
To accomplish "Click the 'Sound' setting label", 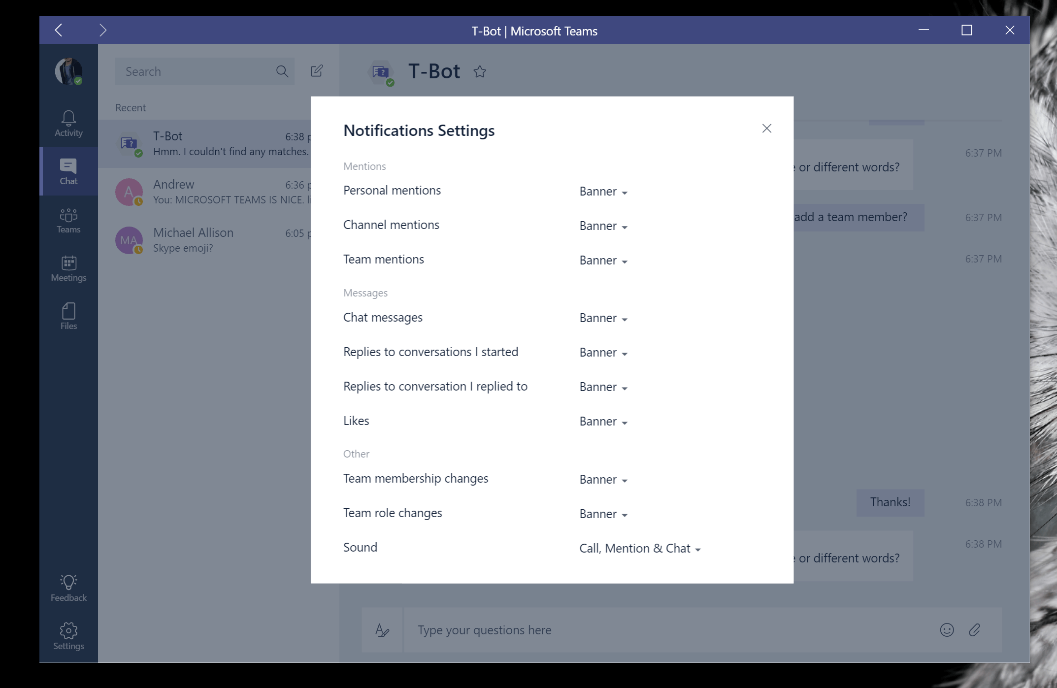I will point(360,548).
